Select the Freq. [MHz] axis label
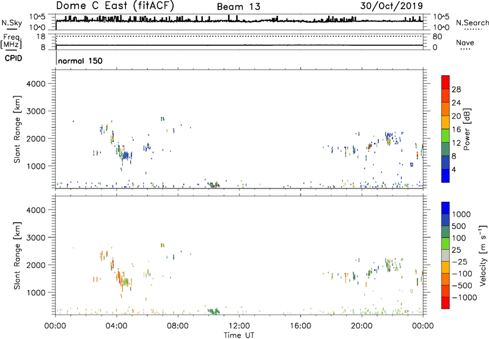The width and height of the screenshot is (489, 339). pyautogui.click(x=12, y=41)
